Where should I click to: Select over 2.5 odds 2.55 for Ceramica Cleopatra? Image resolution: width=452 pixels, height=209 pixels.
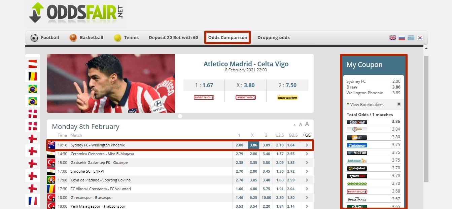coord(291,154)
